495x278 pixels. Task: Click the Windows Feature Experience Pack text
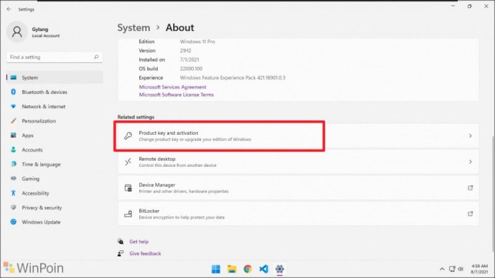233,78
